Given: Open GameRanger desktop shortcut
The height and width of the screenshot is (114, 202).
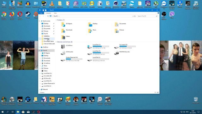Looking at the screenshot, I should [28, 100].
